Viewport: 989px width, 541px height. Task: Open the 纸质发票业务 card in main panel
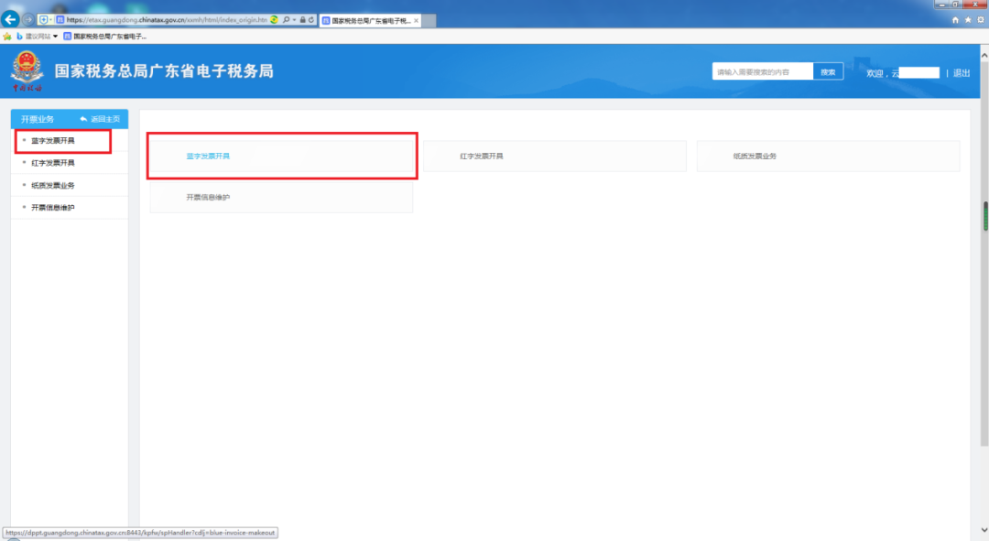tap(828, 156)
